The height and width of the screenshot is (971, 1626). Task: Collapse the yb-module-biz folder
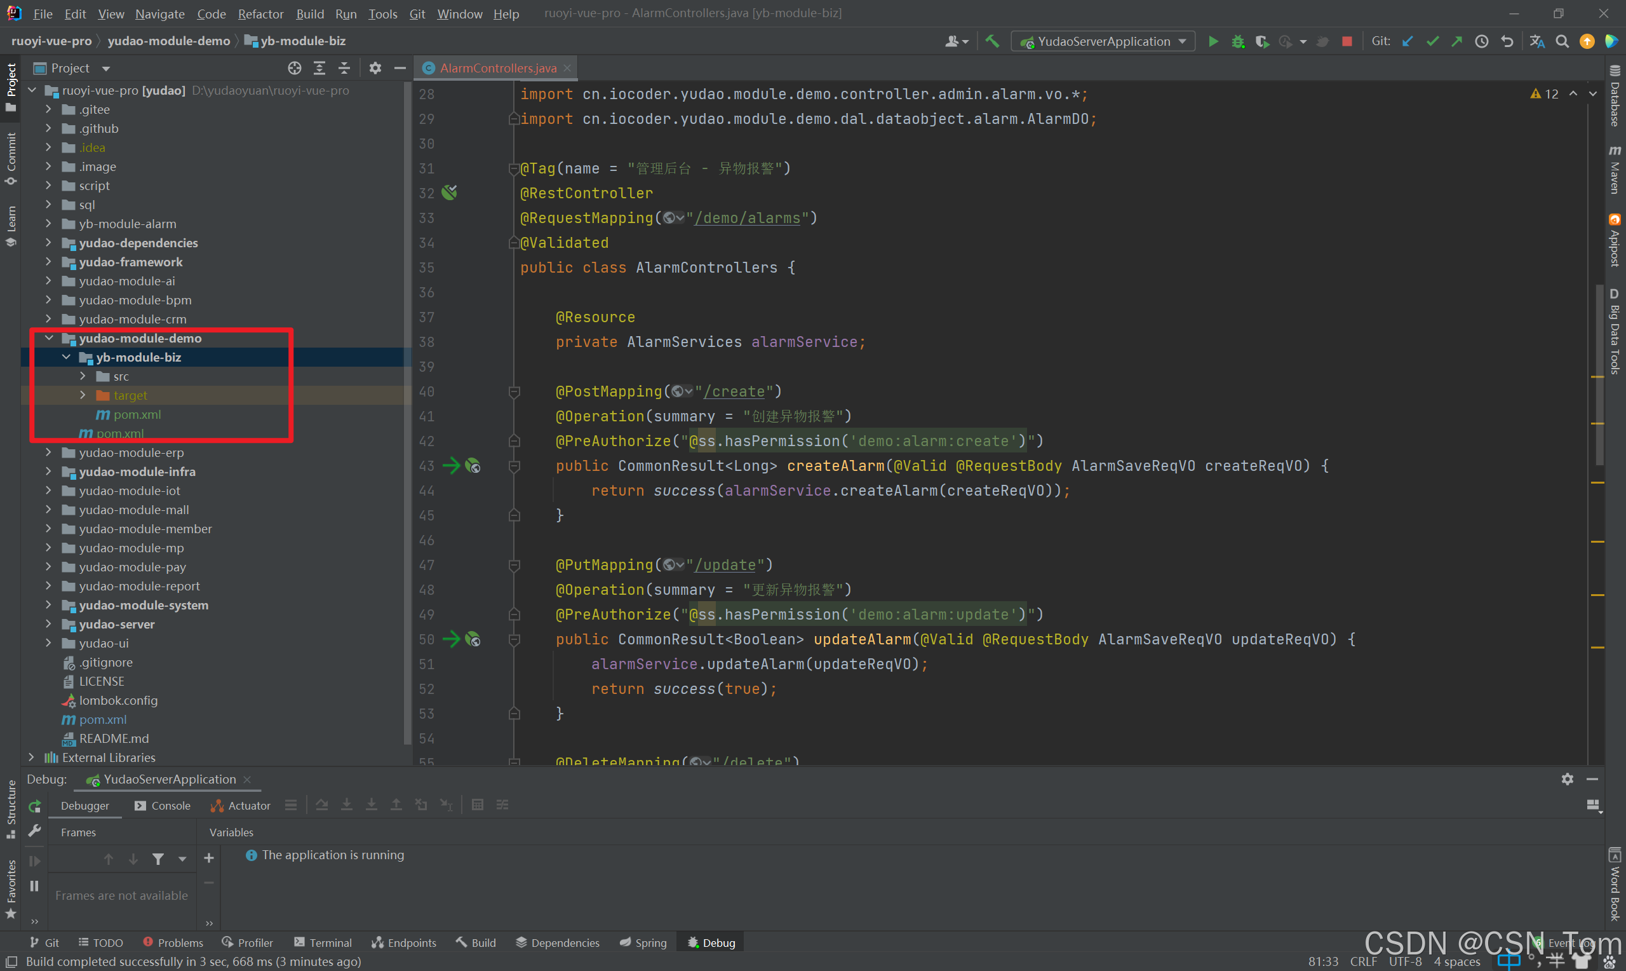click(66, 357)
